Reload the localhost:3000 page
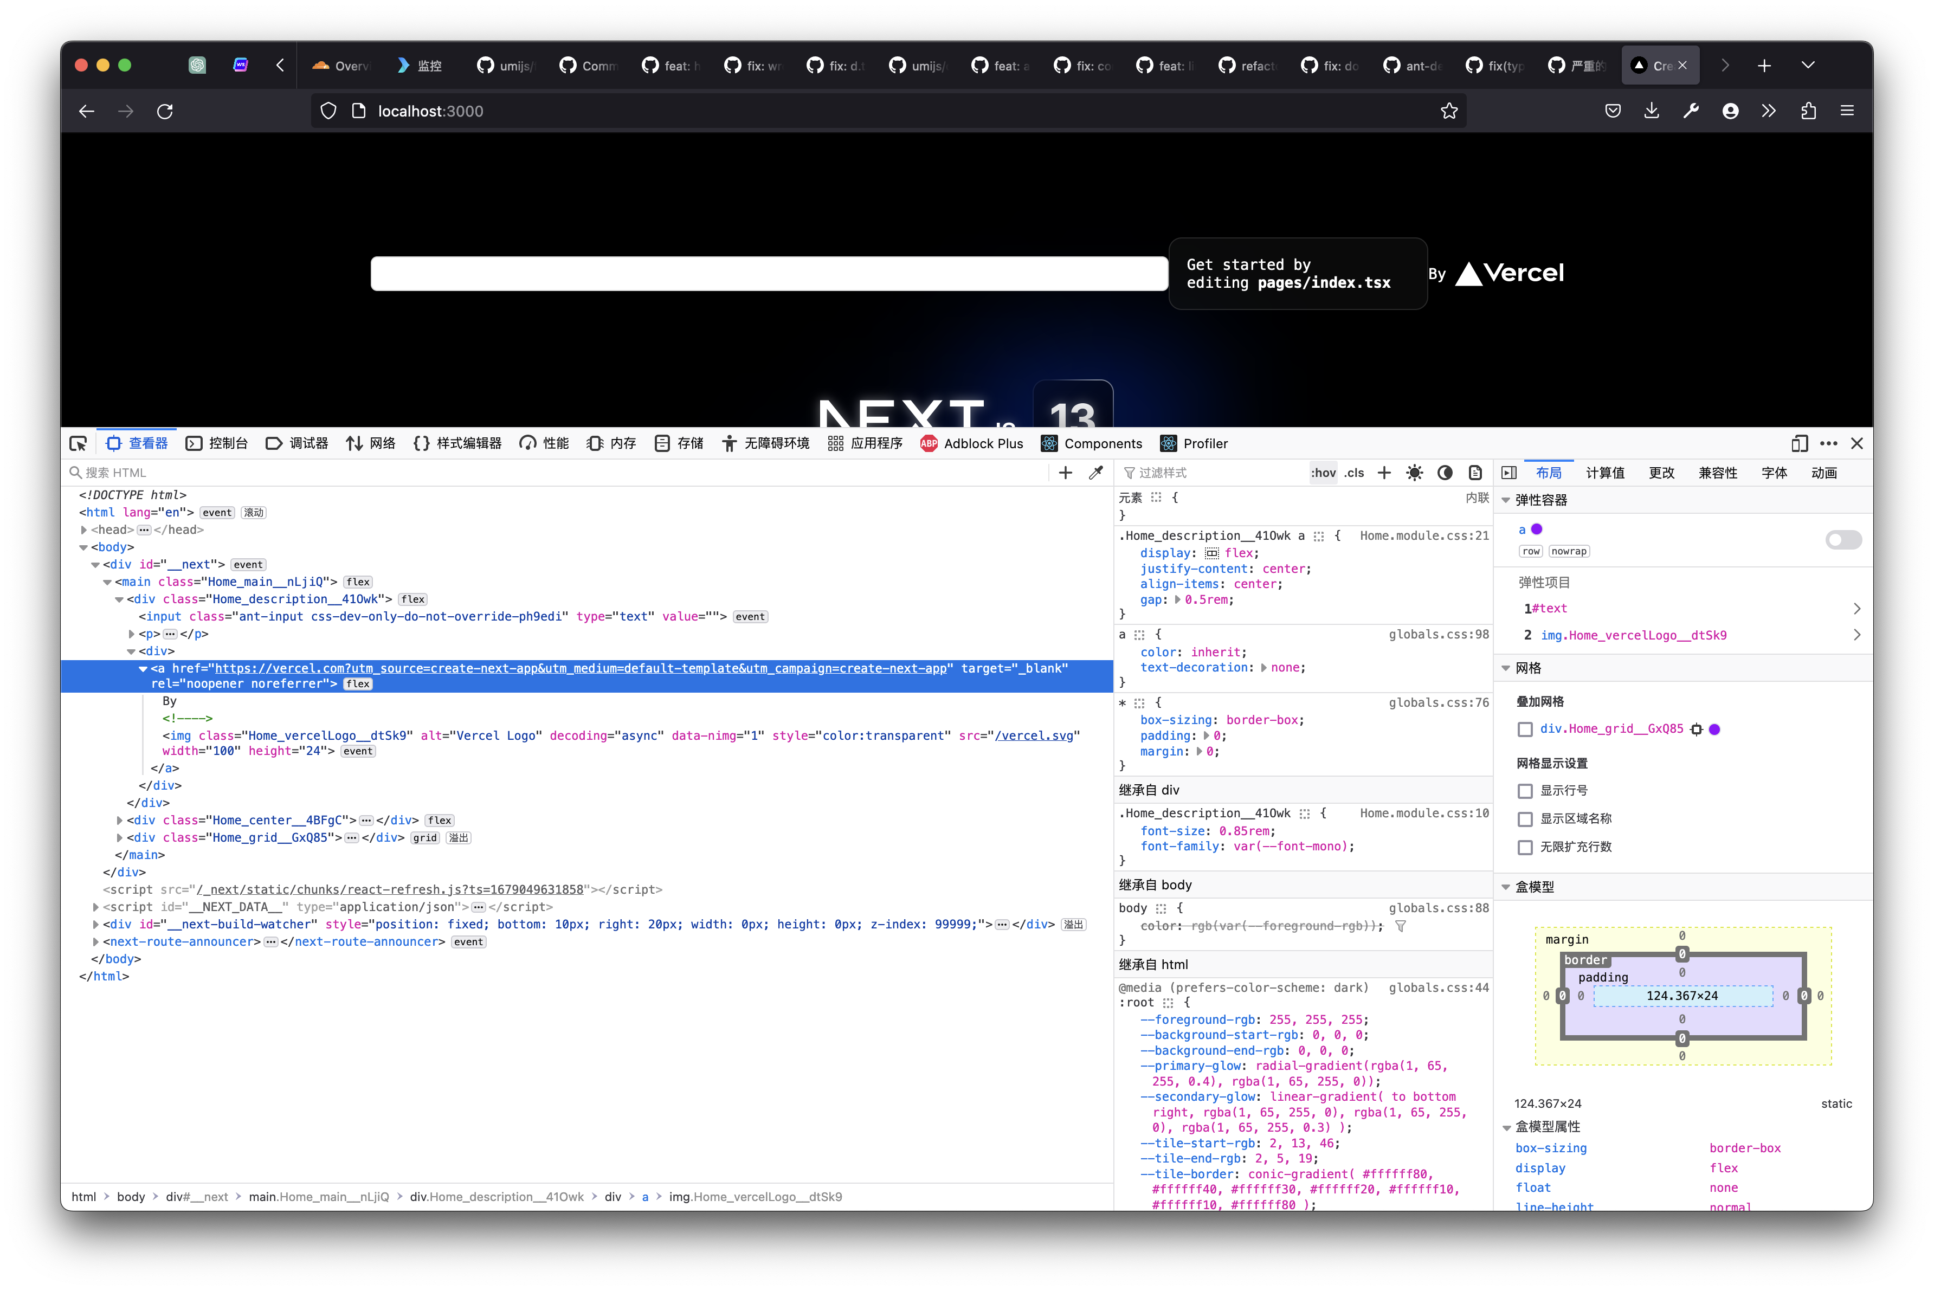 [x=165, y=111]
